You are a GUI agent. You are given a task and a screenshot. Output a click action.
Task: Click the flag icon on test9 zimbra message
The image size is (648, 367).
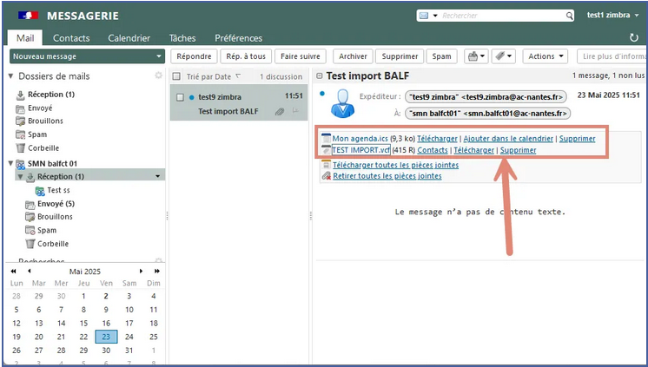(x=295, y=111)
